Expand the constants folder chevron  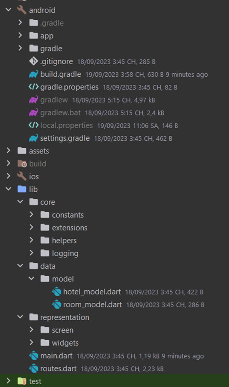[32, 215]
